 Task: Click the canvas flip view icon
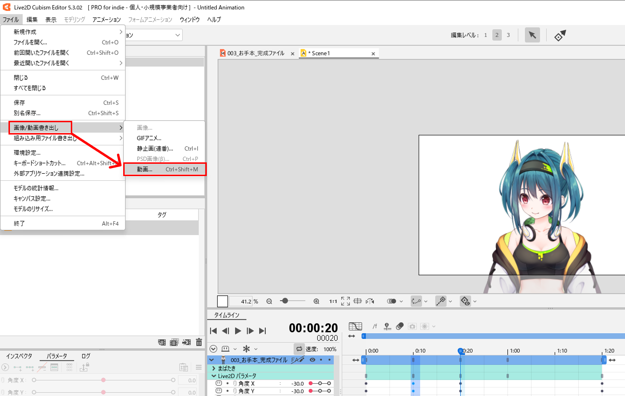370,301
